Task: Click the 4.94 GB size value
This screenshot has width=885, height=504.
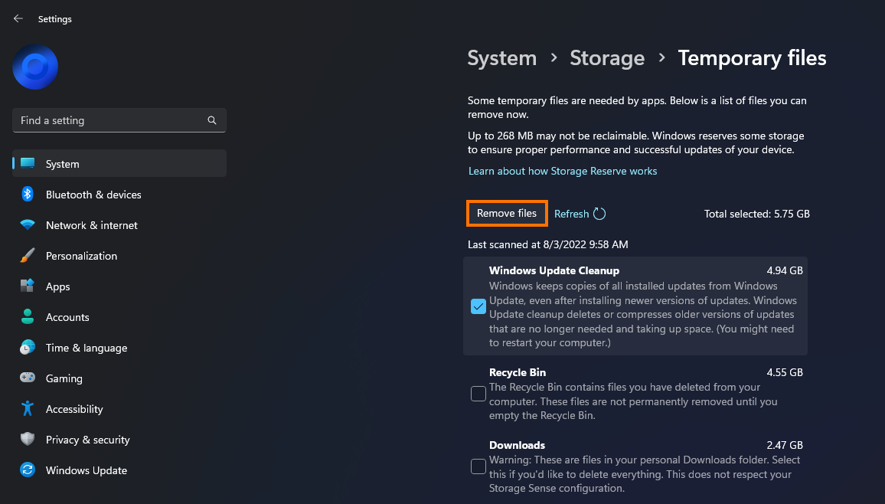Action: point(785,270)
